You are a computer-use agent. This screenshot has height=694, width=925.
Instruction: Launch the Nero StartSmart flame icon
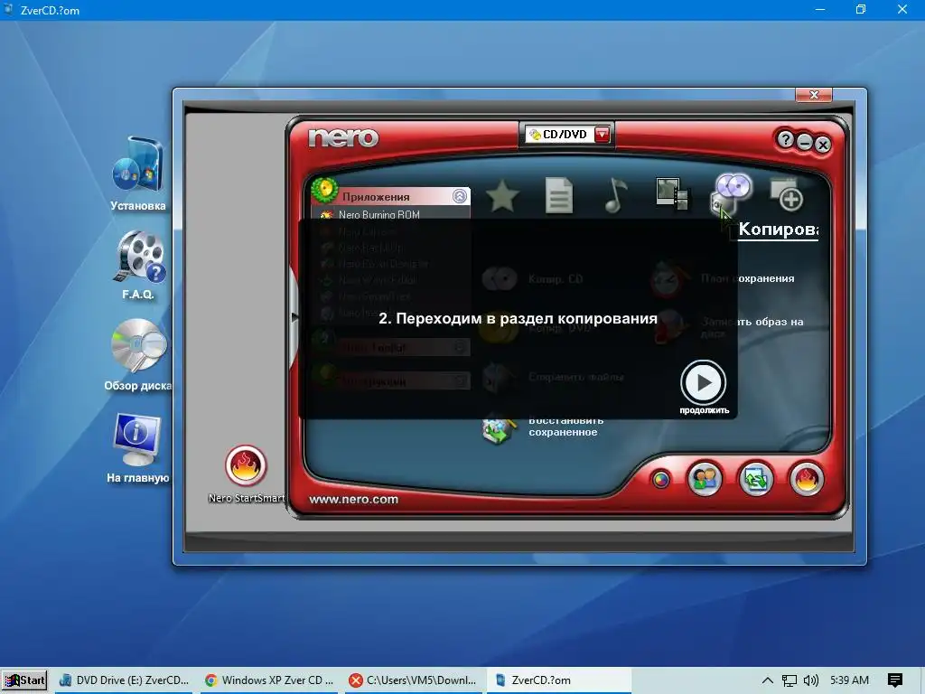[x=246, y=465]
